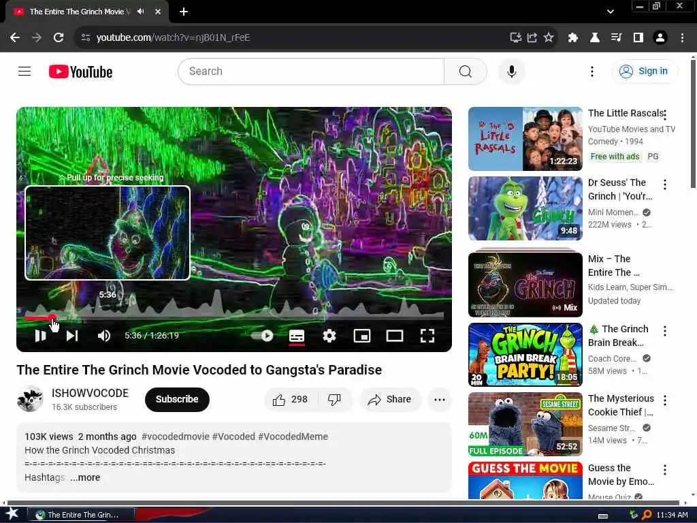The height and width of the screenshot is (523, 697).
Task: Open the player settings gear
Action: (x=329, y=335)
